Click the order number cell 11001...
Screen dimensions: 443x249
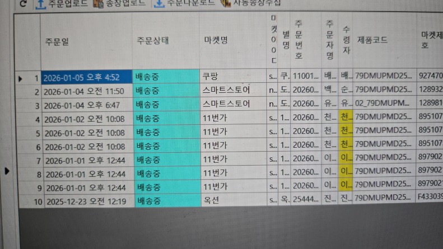(306, 76)
